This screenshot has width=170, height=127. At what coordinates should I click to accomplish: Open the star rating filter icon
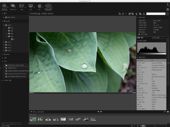pyautogui.click(x=144, y=14)
